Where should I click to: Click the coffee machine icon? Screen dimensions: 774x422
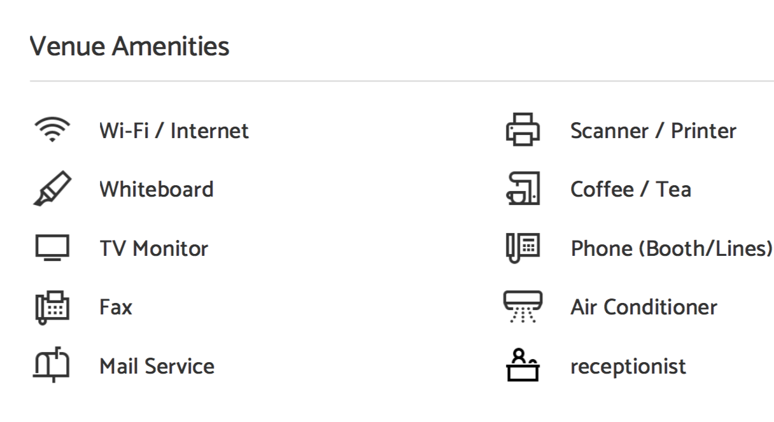pyautogui.click(x=523, y=189)
